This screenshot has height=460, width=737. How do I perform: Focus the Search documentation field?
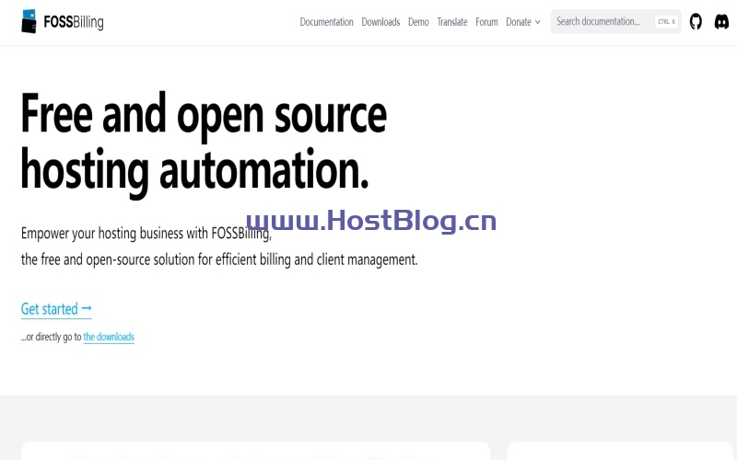[615, 21]
